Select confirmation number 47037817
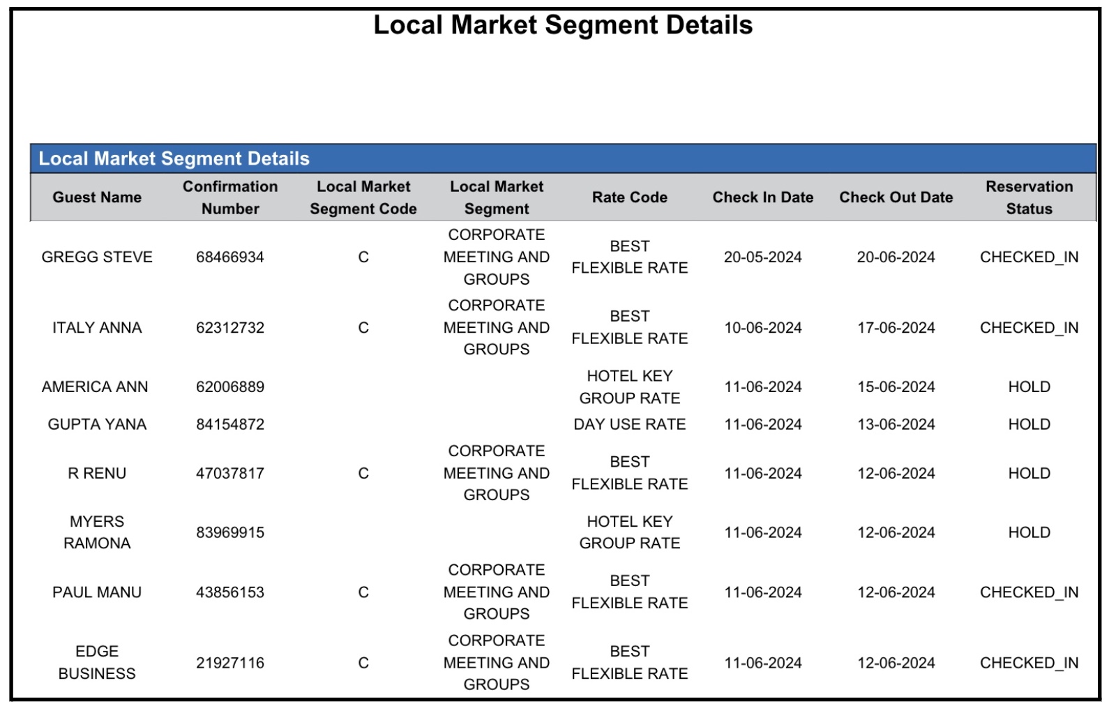Image resolution: width=1109 pixels, height=713 pixels. (x=230, y=474)
